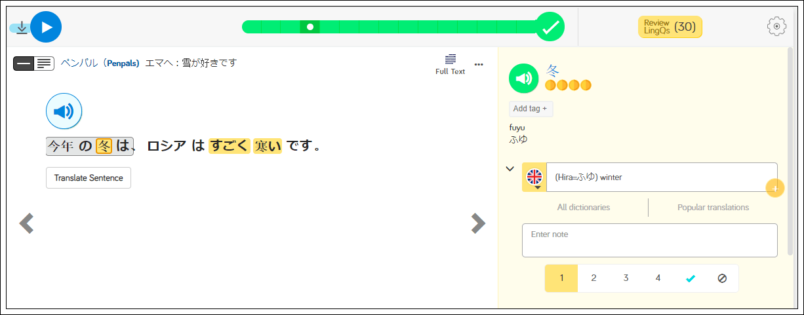Image resolution: width=804 pixels, height=315 pixels.
Task: Switch to sentence view mode toggle
Action: pos(24,64)
